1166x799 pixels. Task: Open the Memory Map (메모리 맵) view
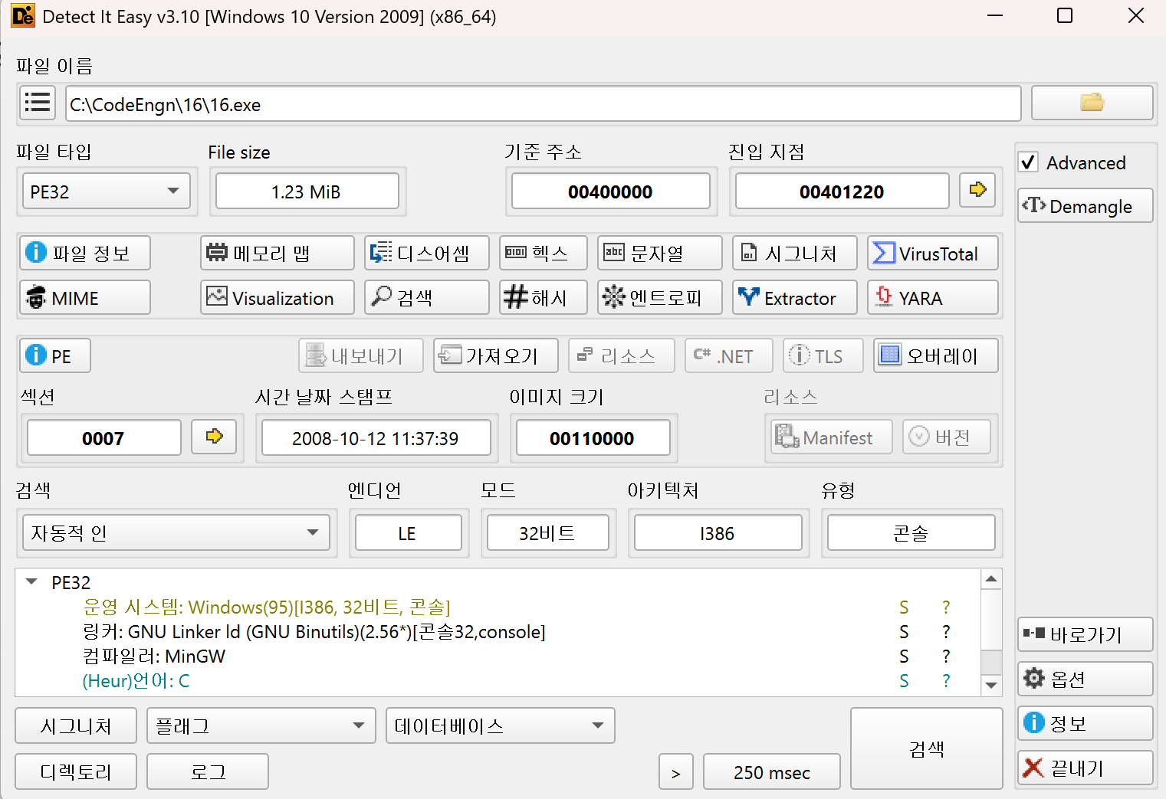[x=278, y=253]
